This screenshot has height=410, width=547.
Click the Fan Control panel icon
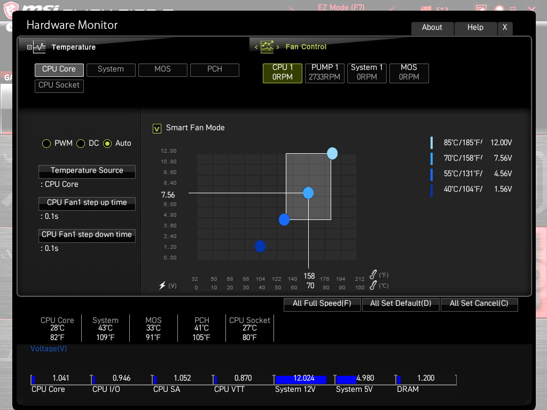coord(267,47)
